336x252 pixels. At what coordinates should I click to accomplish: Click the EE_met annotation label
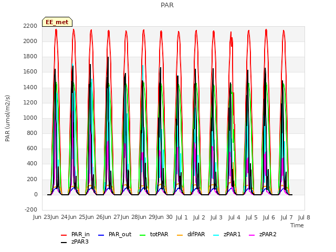pos(57,22)
